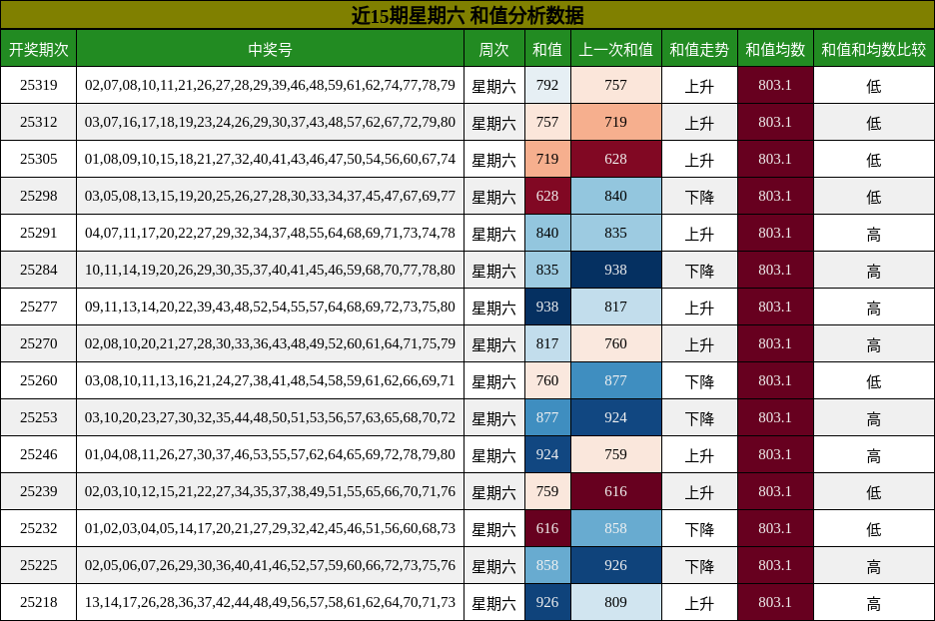Click the 和值 column header
Screen dimensions: 935x621
pos(546,49)
